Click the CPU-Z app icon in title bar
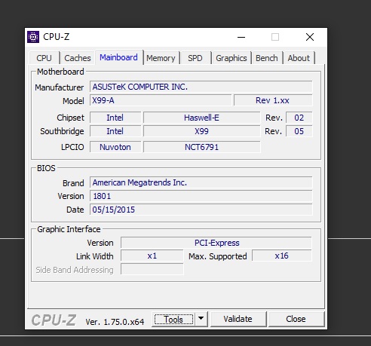This screenshot has height=346, width=371. 33,37
